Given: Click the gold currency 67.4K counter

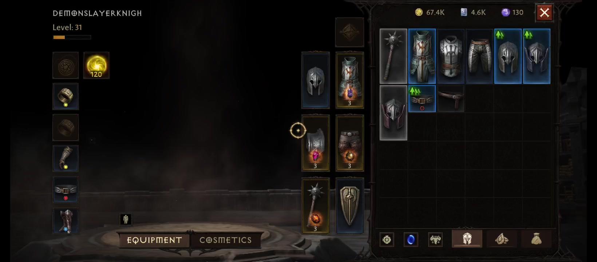Looking at the screenshot, I should [x=430, y=12].
